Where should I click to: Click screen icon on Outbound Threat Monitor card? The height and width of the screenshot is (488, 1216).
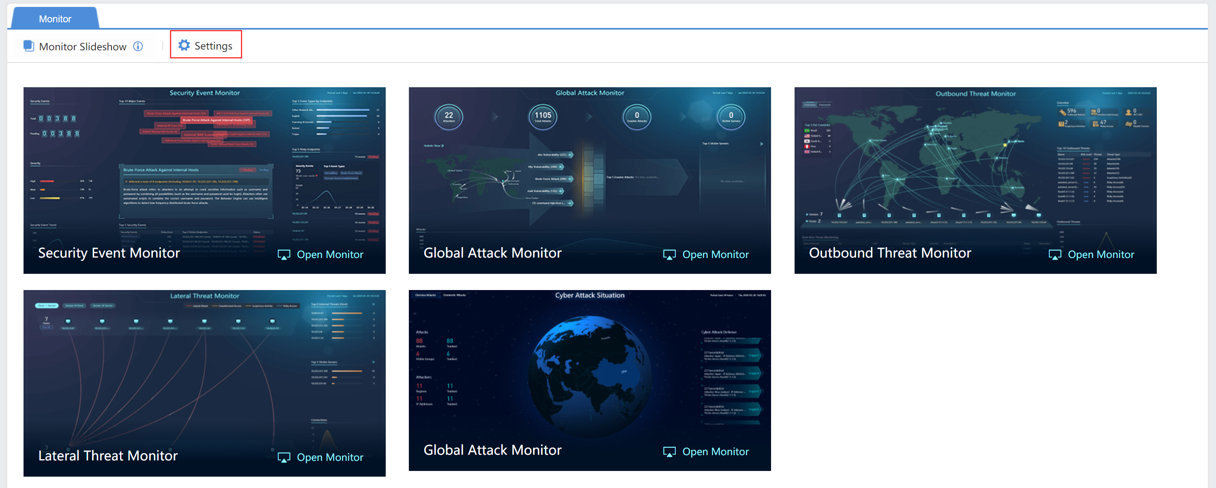(1055, 255)
